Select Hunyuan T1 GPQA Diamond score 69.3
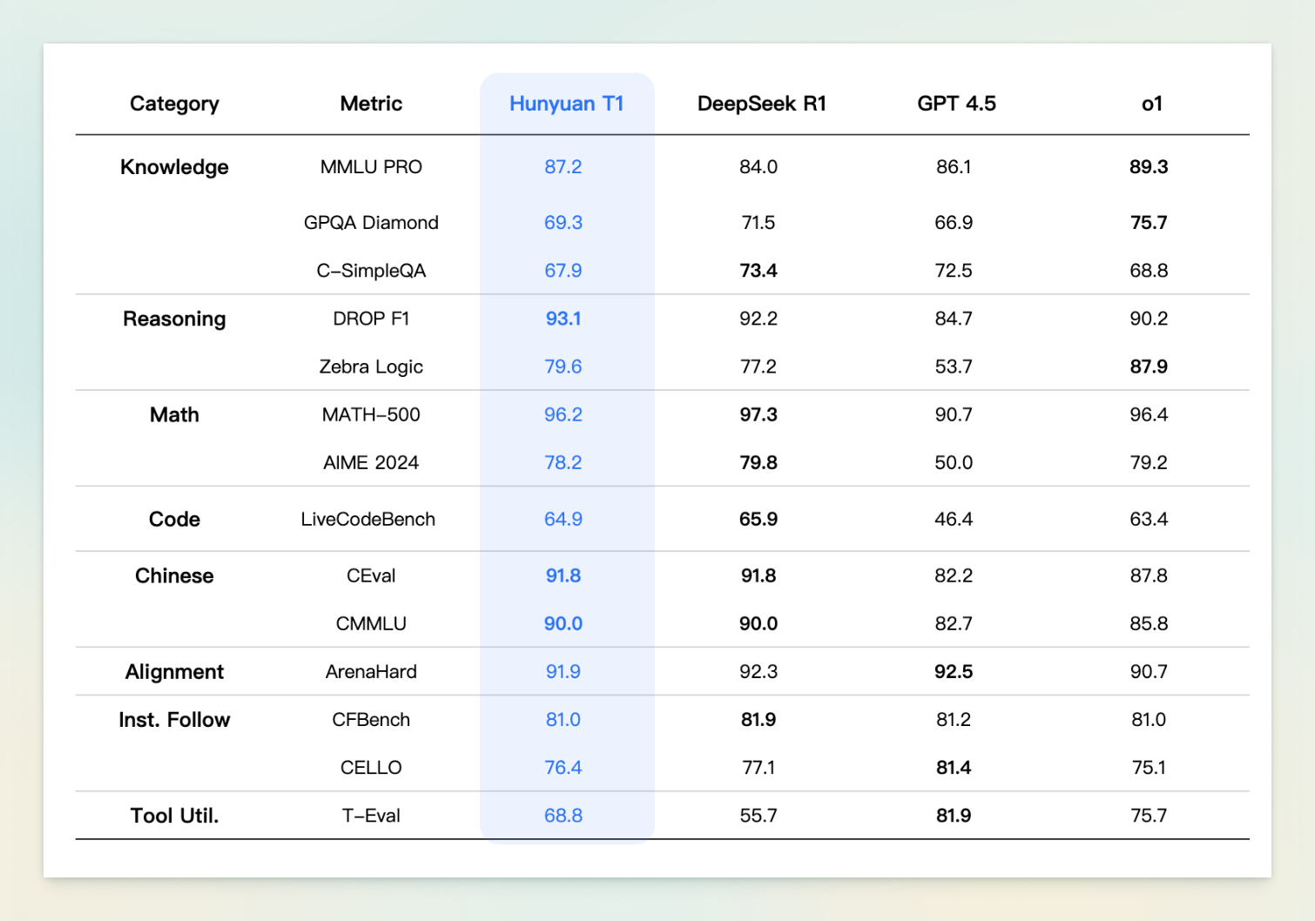The height and width of the screenshot is (921, 1315). (x=563, y=222)
